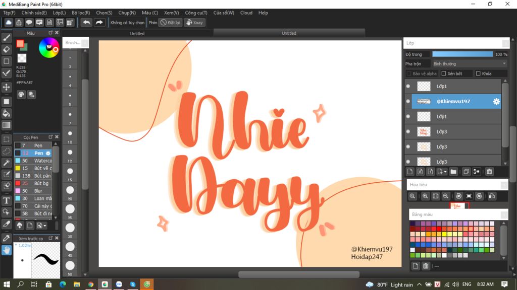The height and width of the screenshot is (290, 517).
Task: Open the Chỉnh sửa(E) menu
Action: click(34, 13)
